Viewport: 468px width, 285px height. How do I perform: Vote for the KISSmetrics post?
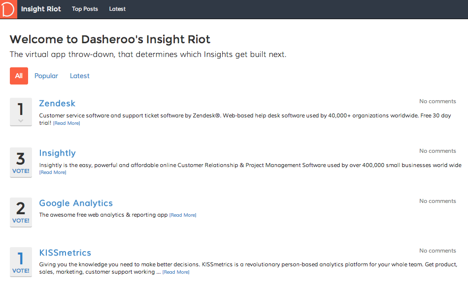(x=21, y=271)
